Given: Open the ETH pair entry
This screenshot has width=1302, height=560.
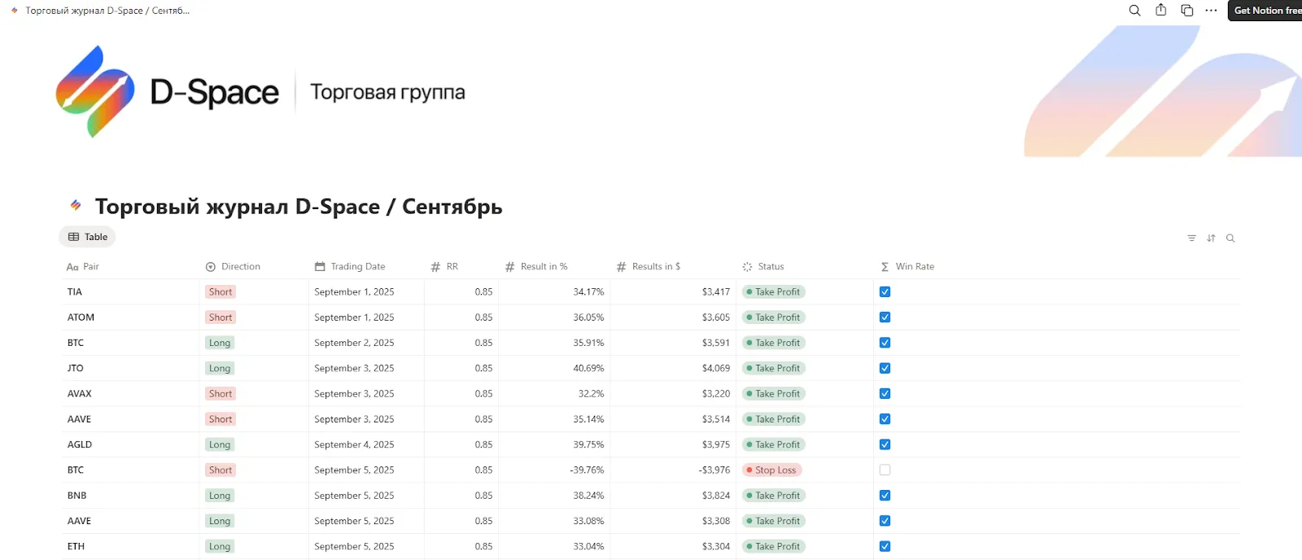Looking at the screenshot, I should 76,546.
